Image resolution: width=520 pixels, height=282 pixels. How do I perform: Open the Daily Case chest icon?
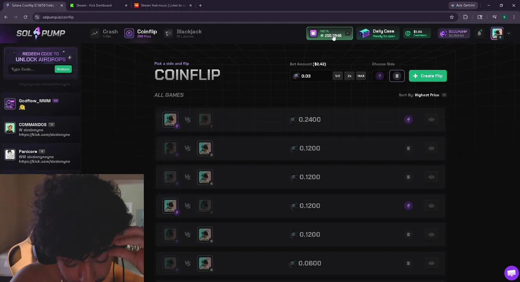pyautogui.click(x=364, y=34)
